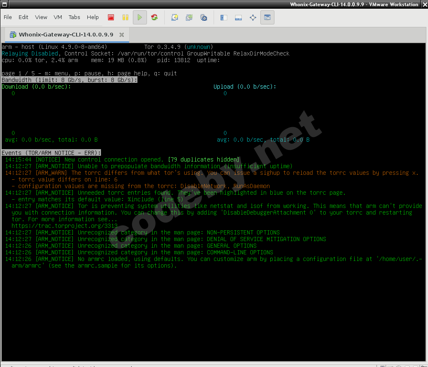This screenshot has width=428, height=367.
Task: Click the download 'avg: 0.0 b/sec, total' line
Action: click(x=51, y=140)
